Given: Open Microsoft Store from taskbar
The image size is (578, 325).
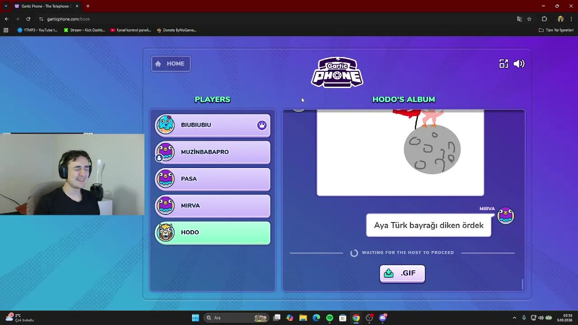Looking at the screenshot, I should [343, 318].
